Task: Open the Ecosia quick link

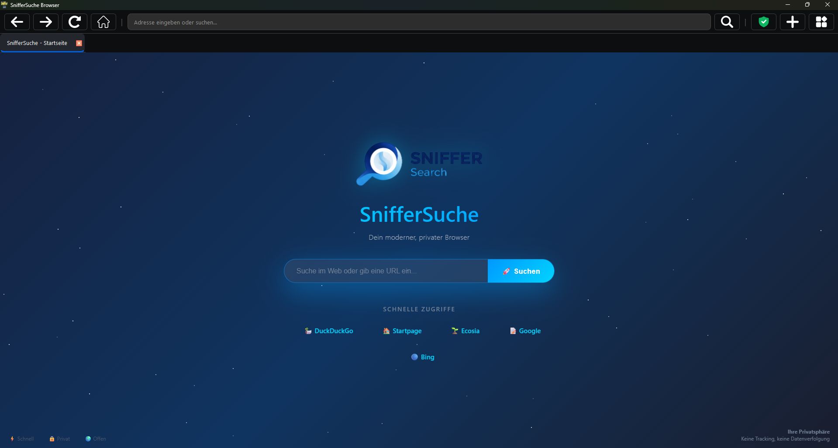Action: click(x=466, y=331)
